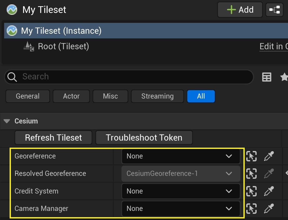Select the Misc filter tab
This screenshot has height=220, width=288.
(x=110, y=96)
